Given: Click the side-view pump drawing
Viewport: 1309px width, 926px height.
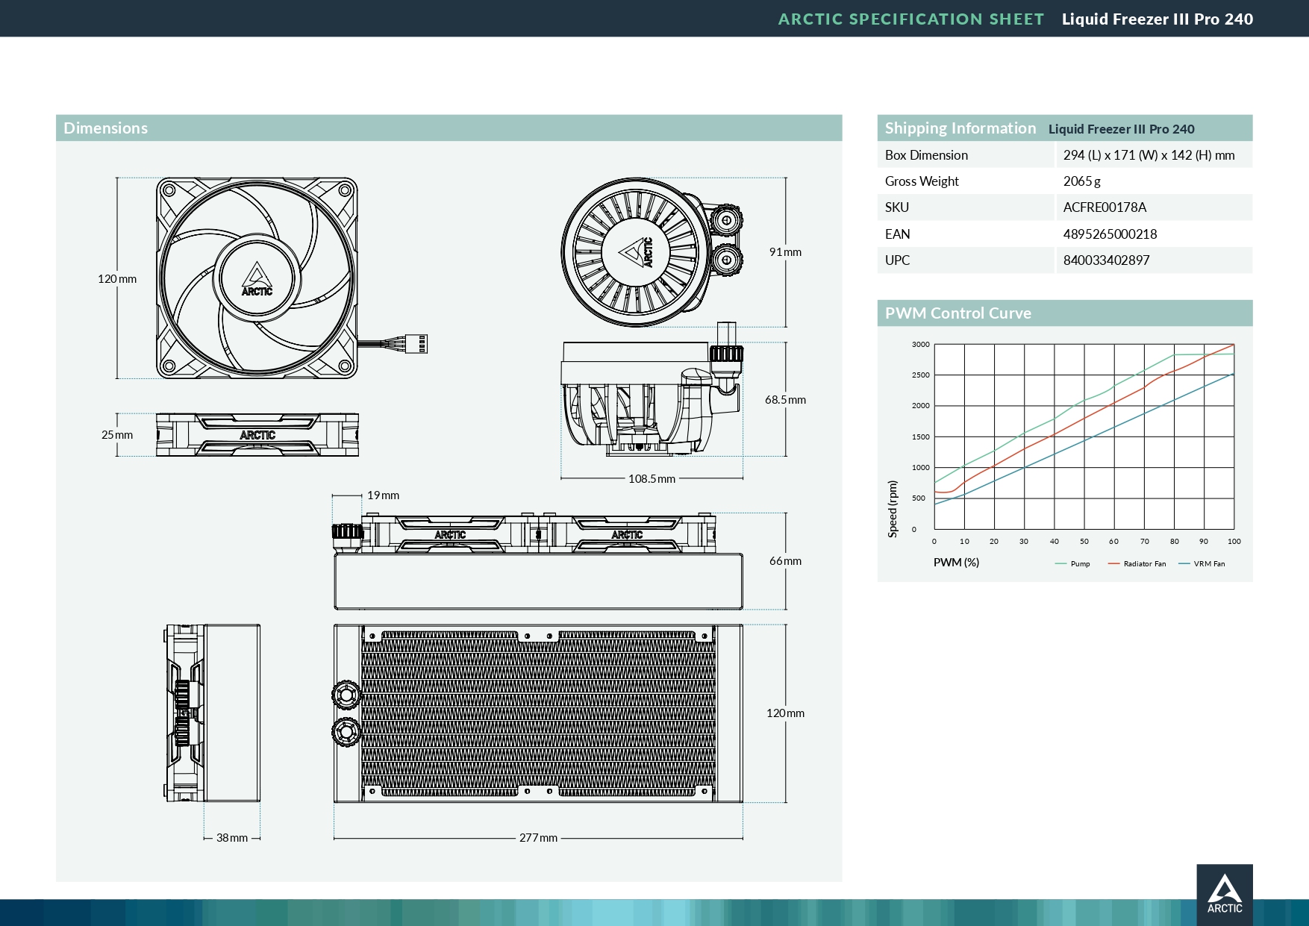Looking at the screenshot, I should coord(652,389).
